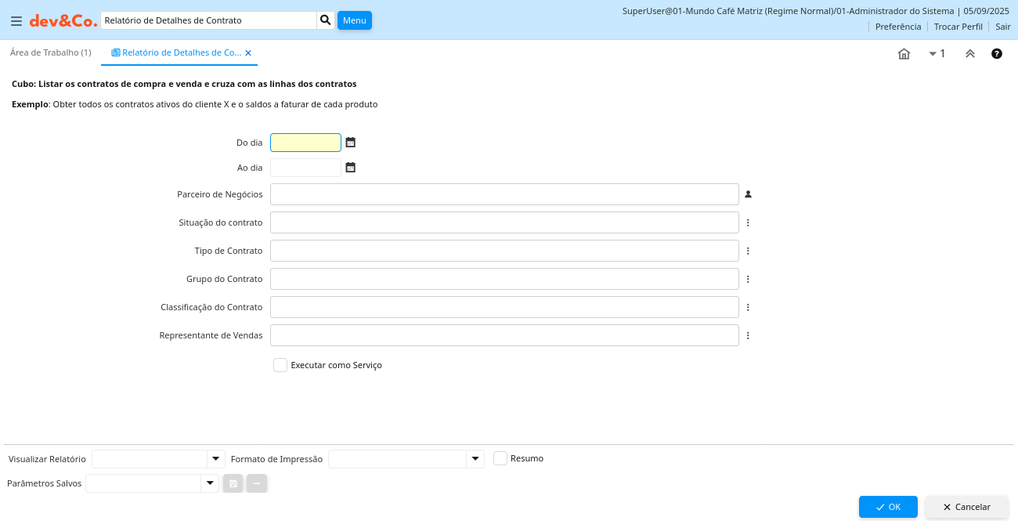The width and height of the screenshot is (1018, 528).
Task: Expand Formato de Impressão dropdown
Action: click(475, 459)
